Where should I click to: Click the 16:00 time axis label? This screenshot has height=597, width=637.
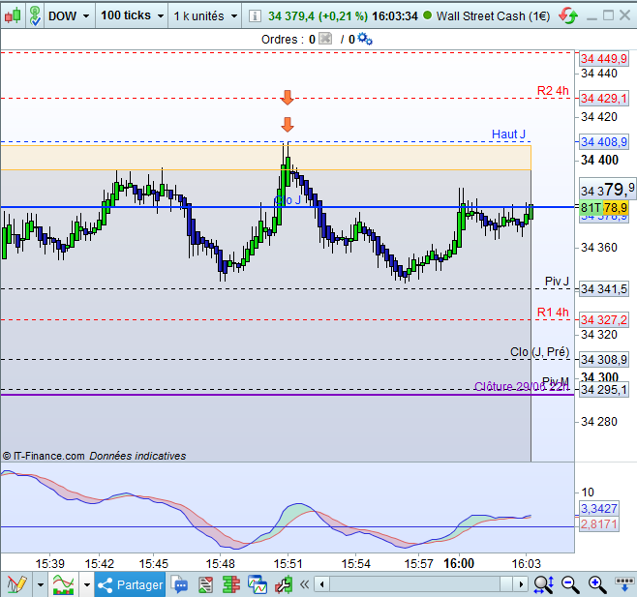tap(459, 563)
